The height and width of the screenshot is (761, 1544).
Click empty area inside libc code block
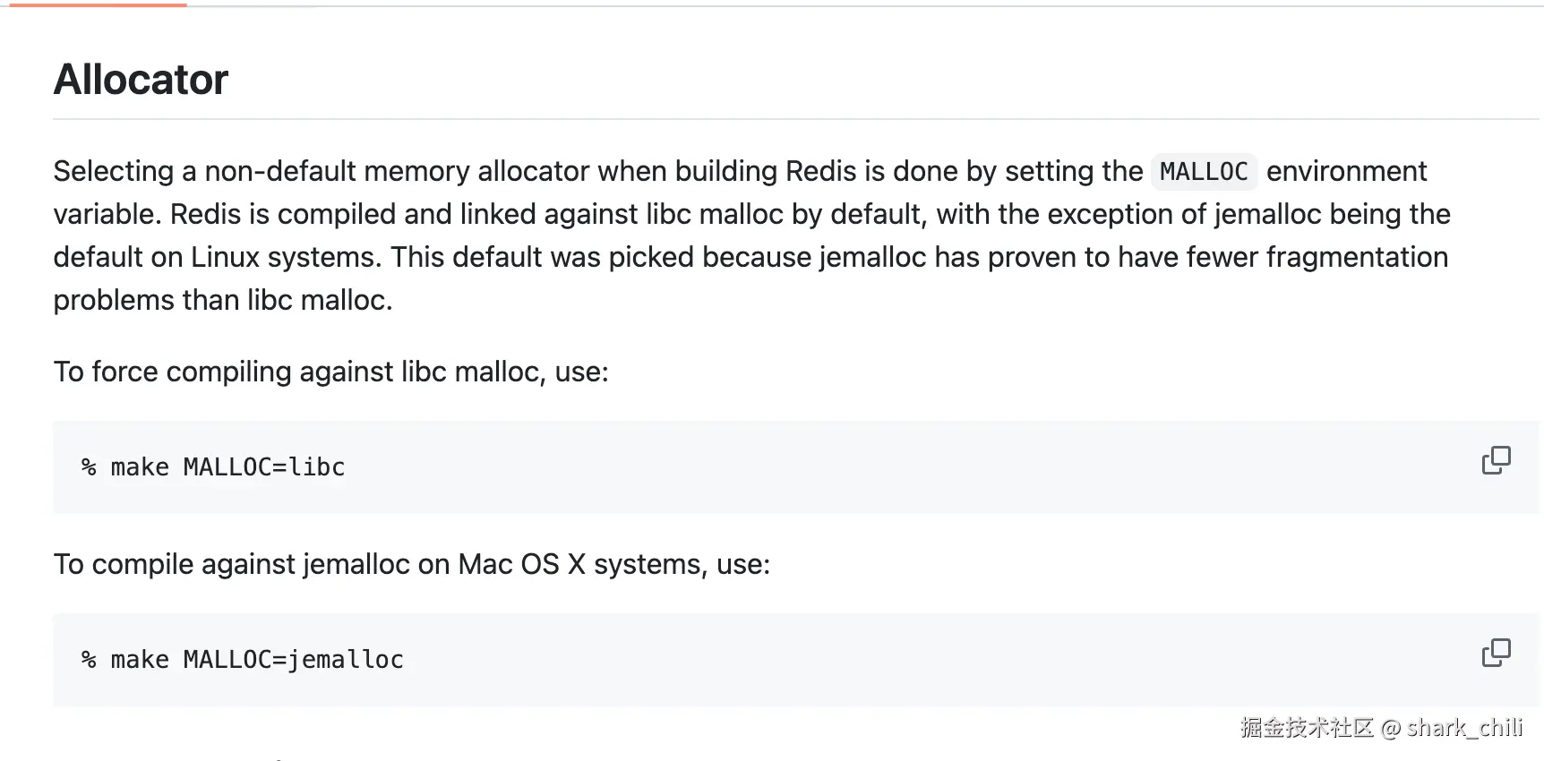click(x=896, y=467)
